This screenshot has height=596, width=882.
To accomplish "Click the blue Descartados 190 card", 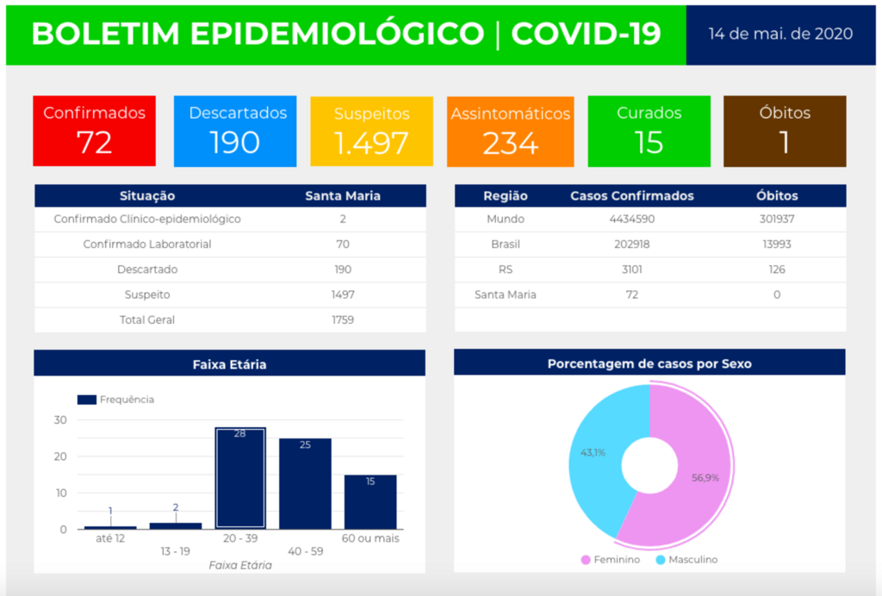I will pos(235,131).
